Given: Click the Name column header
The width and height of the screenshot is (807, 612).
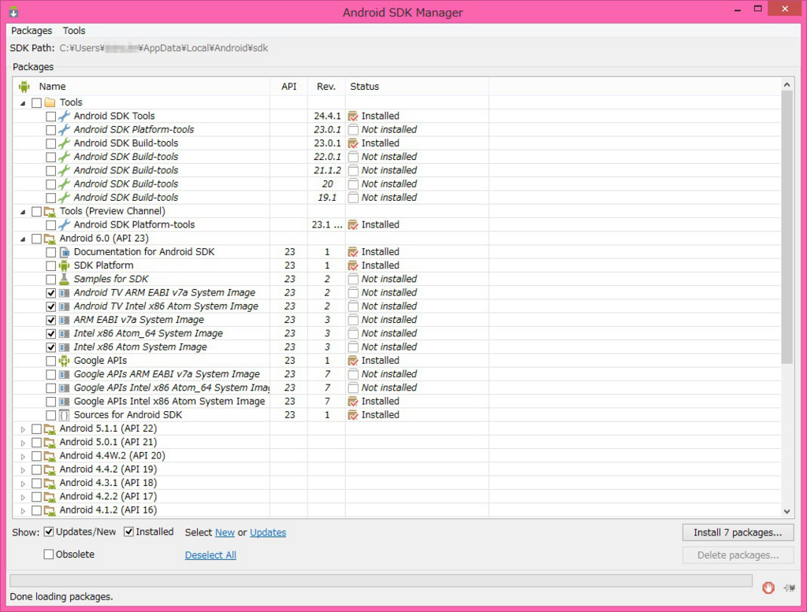Looking at the screenshot, I should (x=142, y=87).
